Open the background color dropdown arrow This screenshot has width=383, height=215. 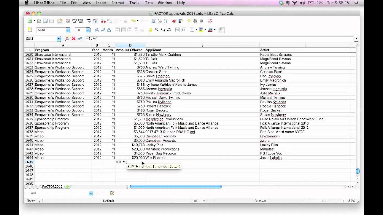[206, 30]
